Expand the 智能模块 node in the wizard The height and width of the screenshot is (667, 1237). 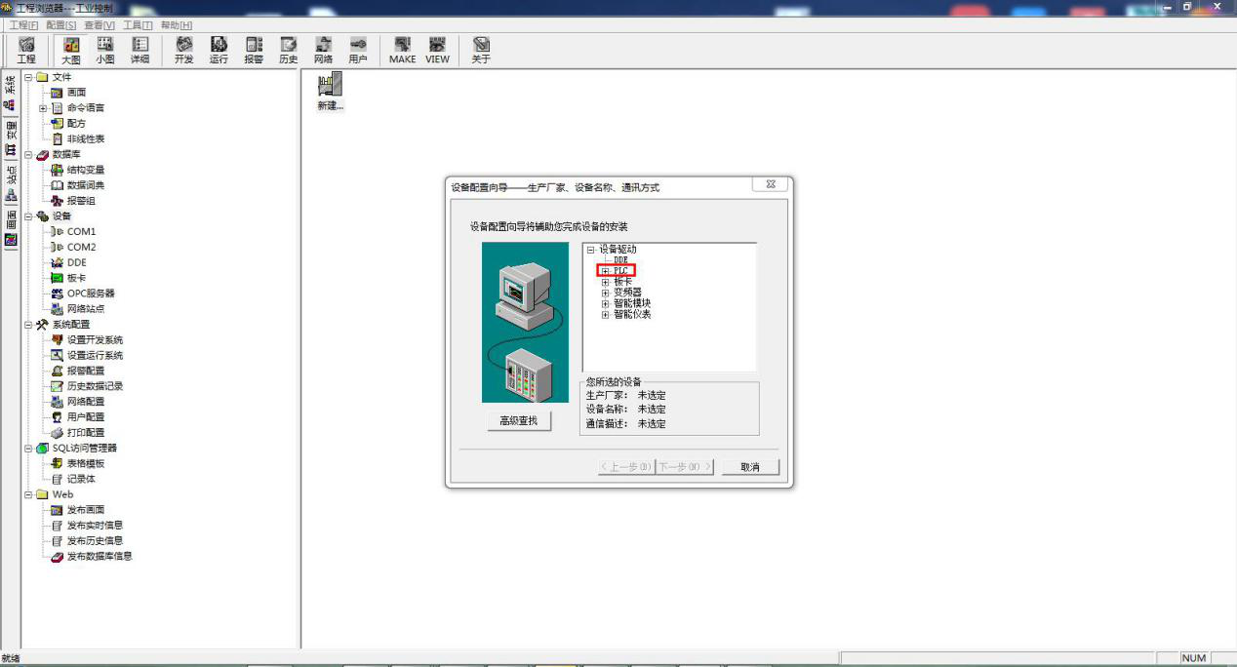tap(606, 303)
